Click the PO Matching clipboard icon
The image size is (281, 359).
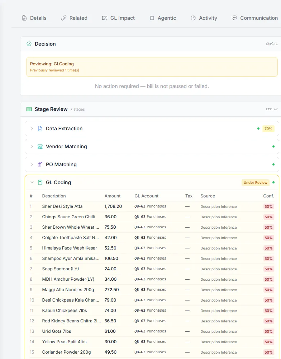click(40, 164)
